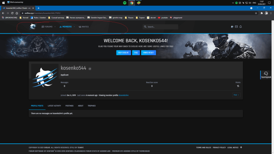Select the Profile Posts tab
Image resolution: width=274 pixels, height=154 pixels.
point(37,106)
